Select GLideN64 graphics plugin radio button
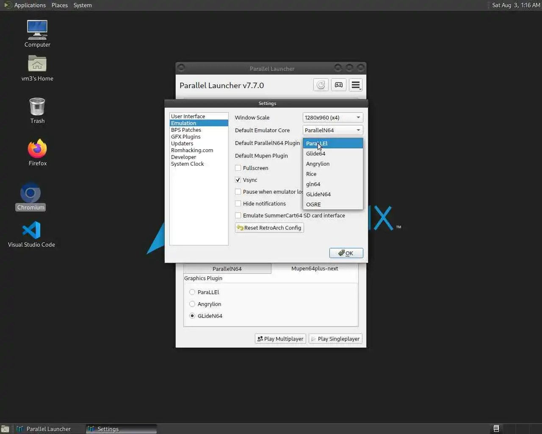Image resolution: width=542 pixels, height=434 pixels. [192, 316]
